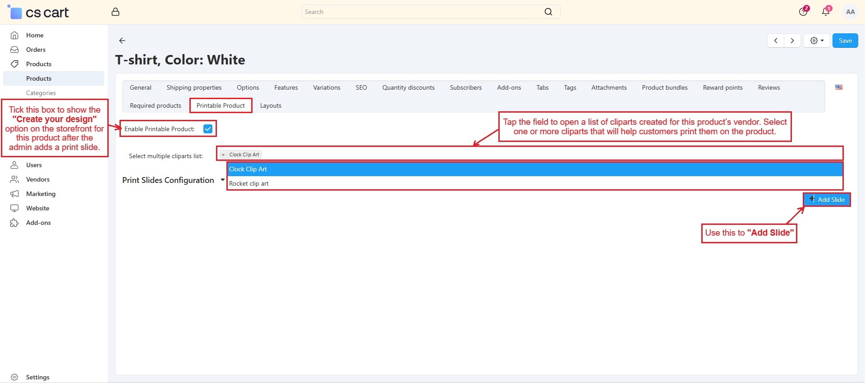Collapse Print Slides Configuration section
The width and height of the screenshot is (865, 383).
coord(222,180)
